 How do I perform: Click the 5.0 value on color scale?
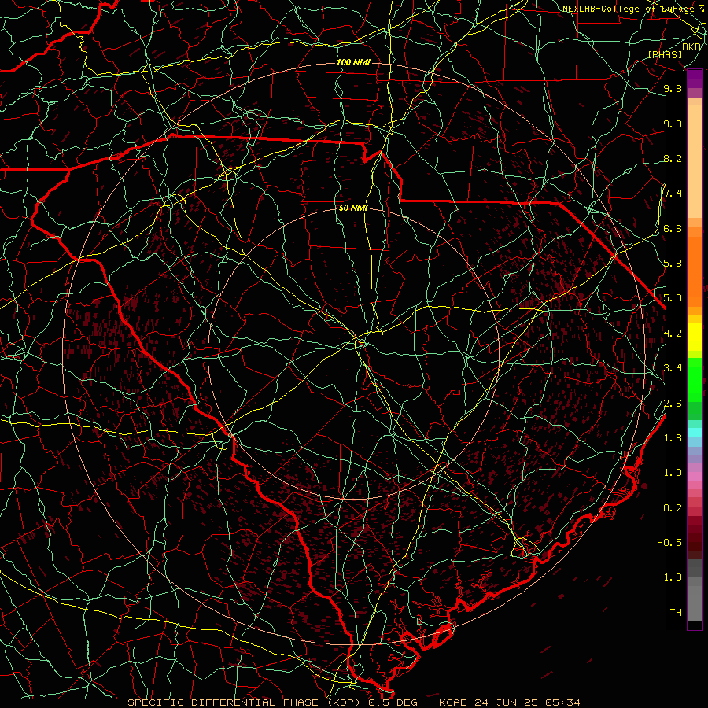click(x=673, y=298)
